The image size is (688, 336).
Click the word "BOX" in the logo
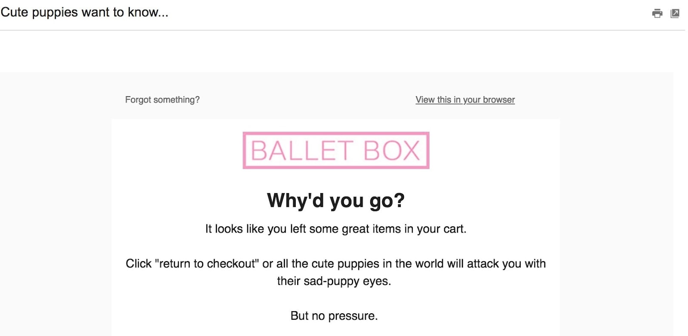click(x=391, y=151)
